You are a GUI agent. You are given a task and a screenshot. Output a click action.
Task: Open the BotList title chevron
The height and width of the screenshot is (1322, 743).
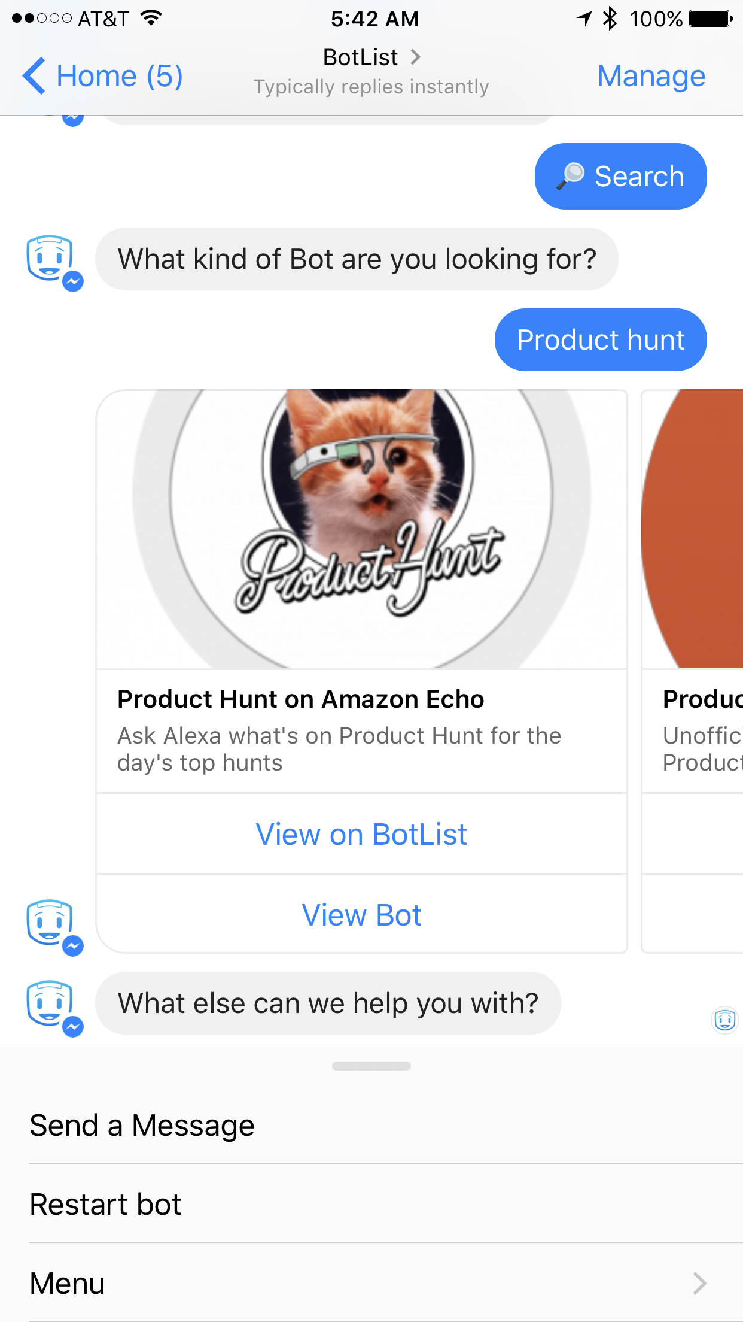tap(415, 57)
